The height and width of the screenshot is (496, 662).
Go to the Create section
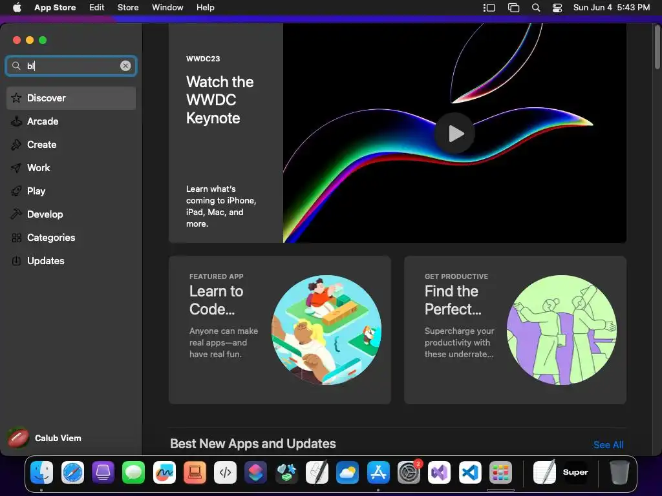click(x=71, y=145)
